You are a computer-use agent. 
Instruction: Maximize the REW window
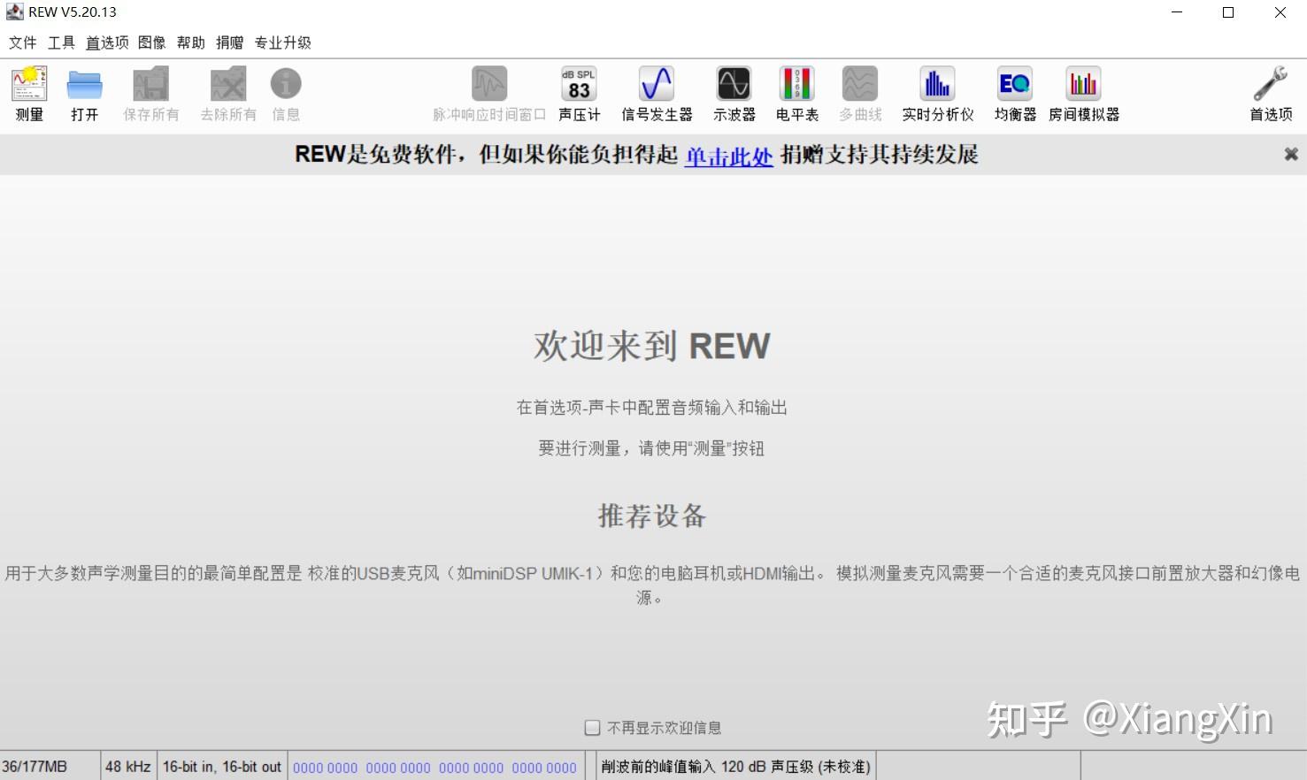coord(1228,12)
